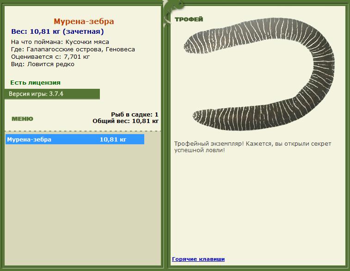The image size is (350, 271).
Task: Click the Вид: Ловится редко line
Action: coord(43,64)
